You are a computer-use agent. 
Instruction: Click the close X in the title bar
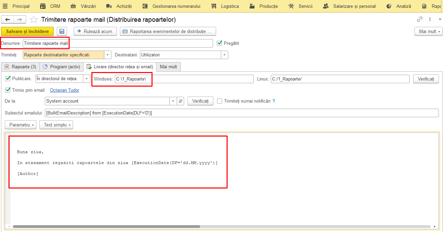coord(440,19)
